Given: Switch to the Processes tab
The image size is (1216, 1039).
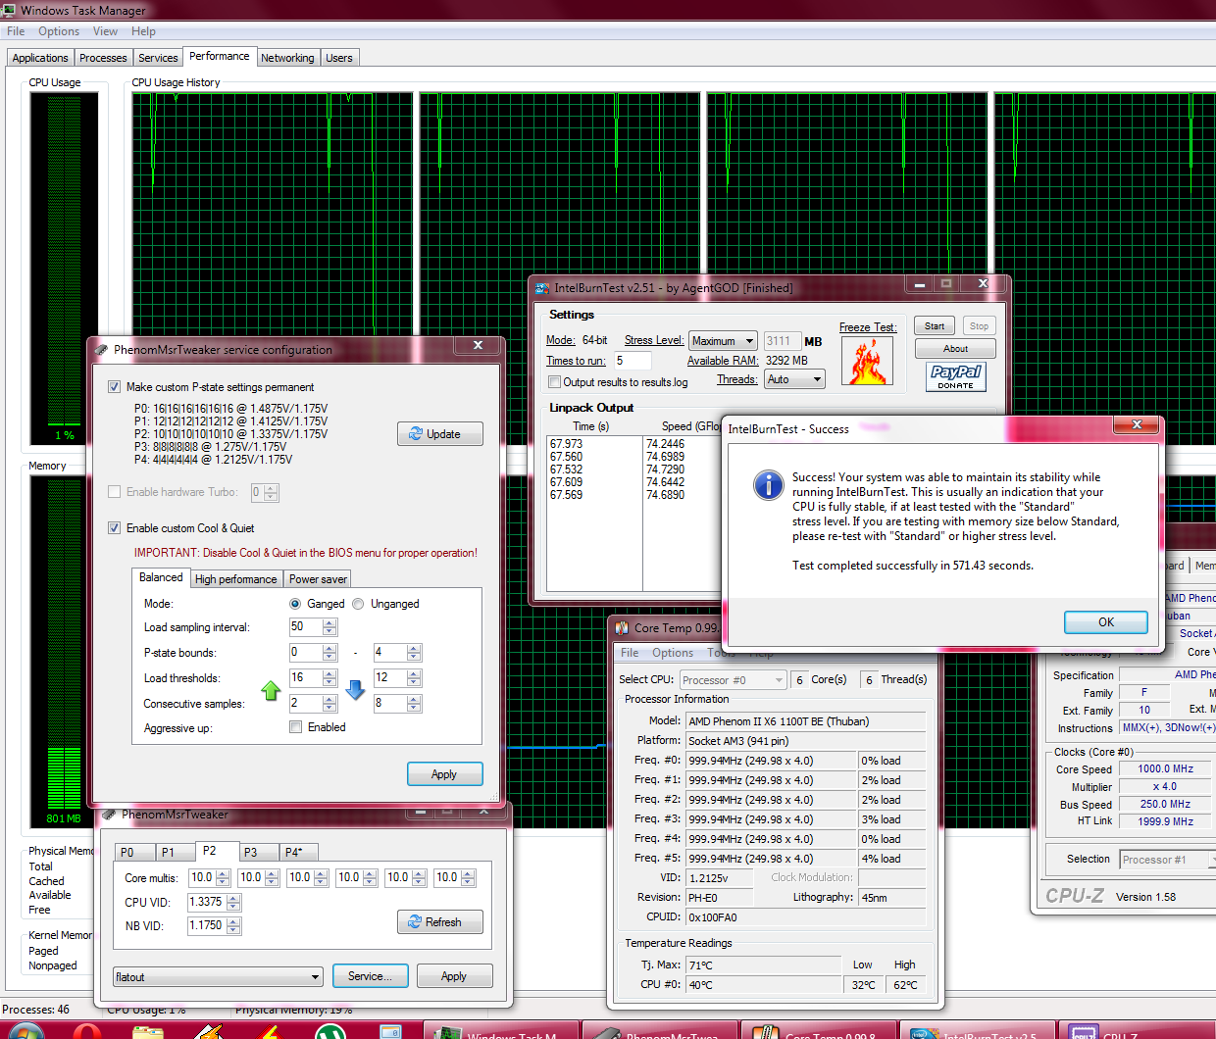Looking at the screenshot, I should [103, 58].
